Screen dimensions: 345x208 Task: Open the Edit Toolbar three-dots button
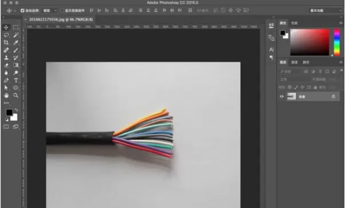(6, 103)
